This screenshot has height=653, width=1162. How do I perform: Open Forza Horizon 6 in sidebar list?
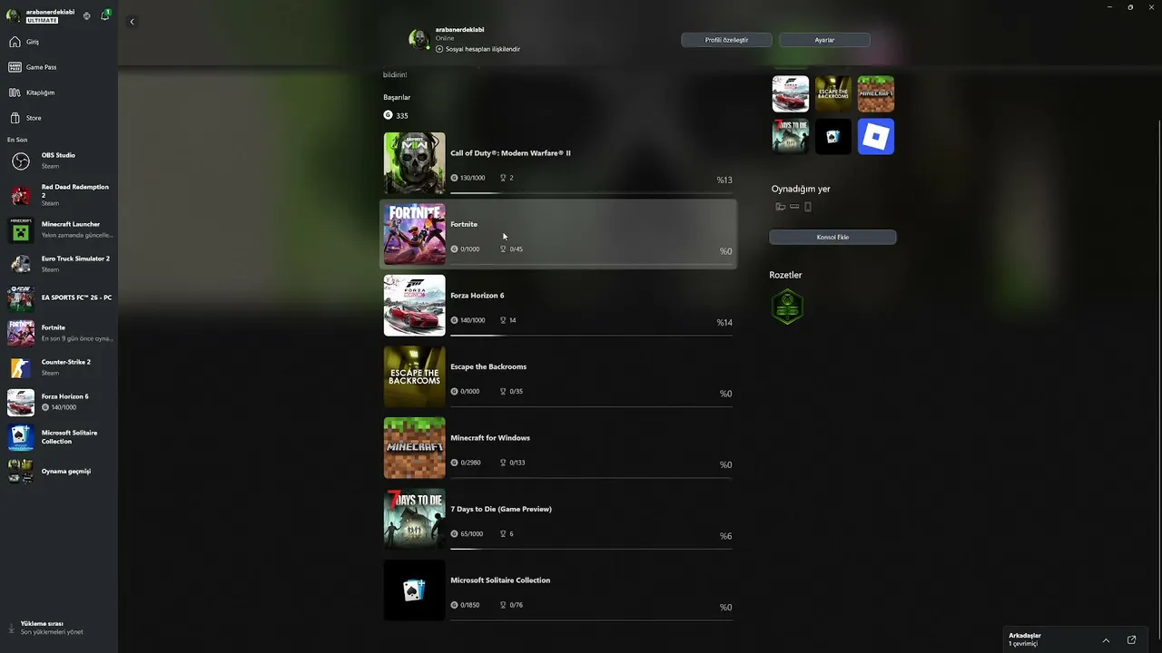(59, 402)
